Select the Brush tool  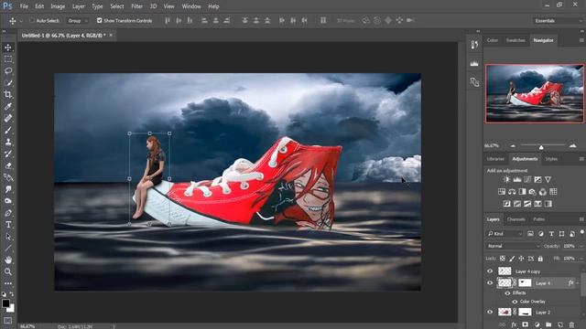[8, 130]
